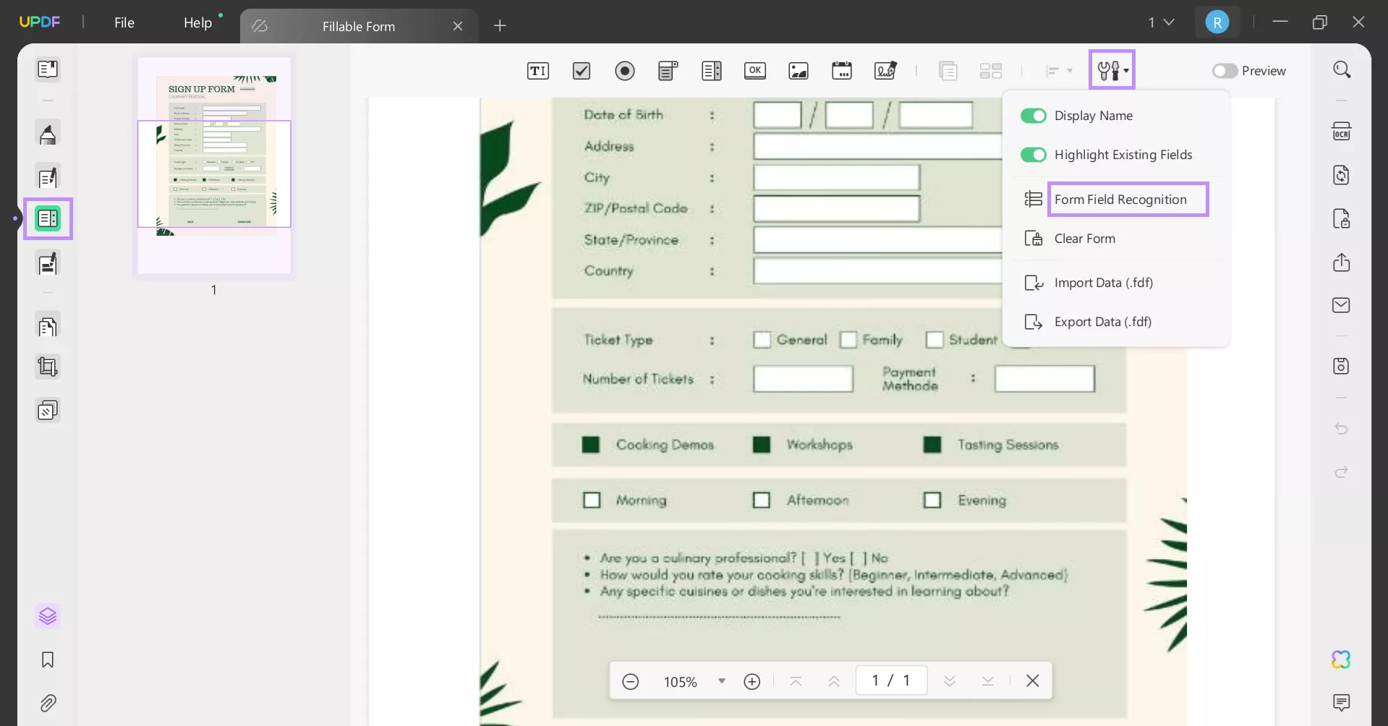Enable the Preview toggle
Screen dimensions: 1388x726
[x=1225, y=71]
